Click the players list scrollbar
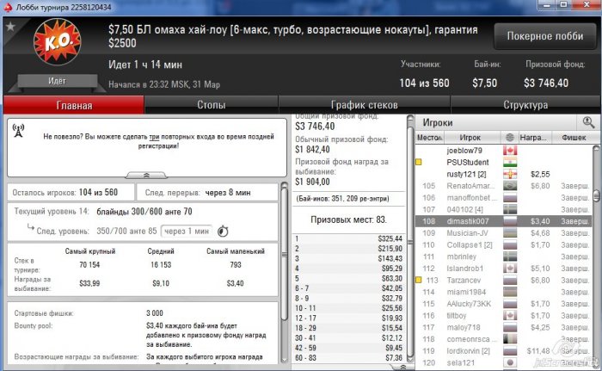Image resolution: width=602 pixels, height=371 pixels. click(x=596, y=196)
